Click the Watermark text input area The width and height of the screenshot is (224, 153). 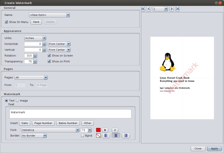pos(70,114)
